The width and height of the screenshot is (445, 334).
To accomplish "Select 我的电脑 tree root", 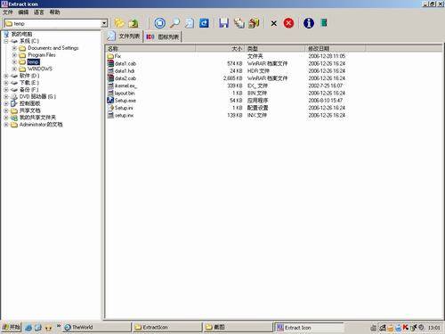I will 21,34.
